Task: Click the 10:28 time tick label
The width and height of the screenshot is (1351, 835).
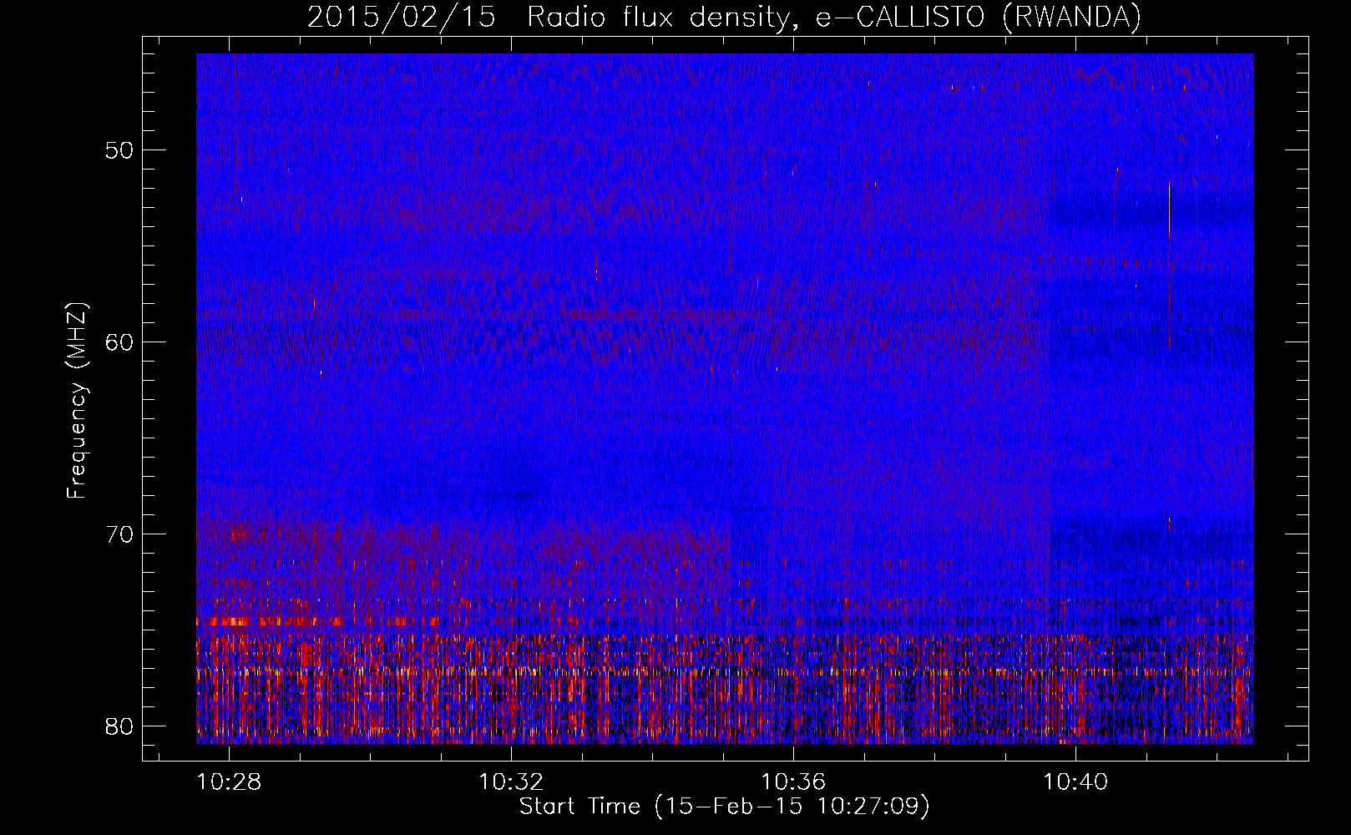Action: pos(229,782)
